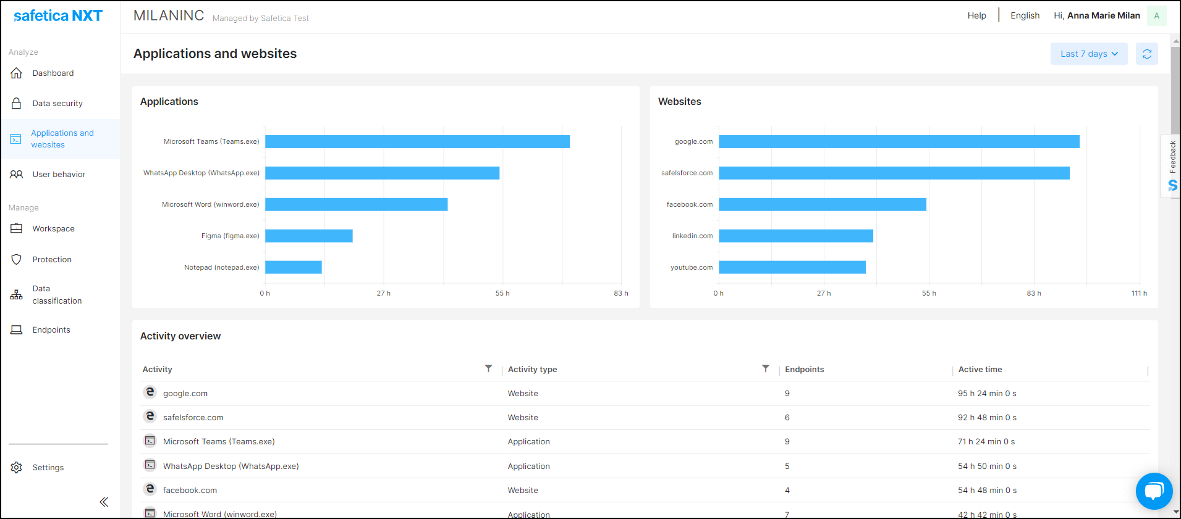The width and height of the screenshot is (1181, 519).
Task: Sort by Active time column header
Action: [980, 369]
